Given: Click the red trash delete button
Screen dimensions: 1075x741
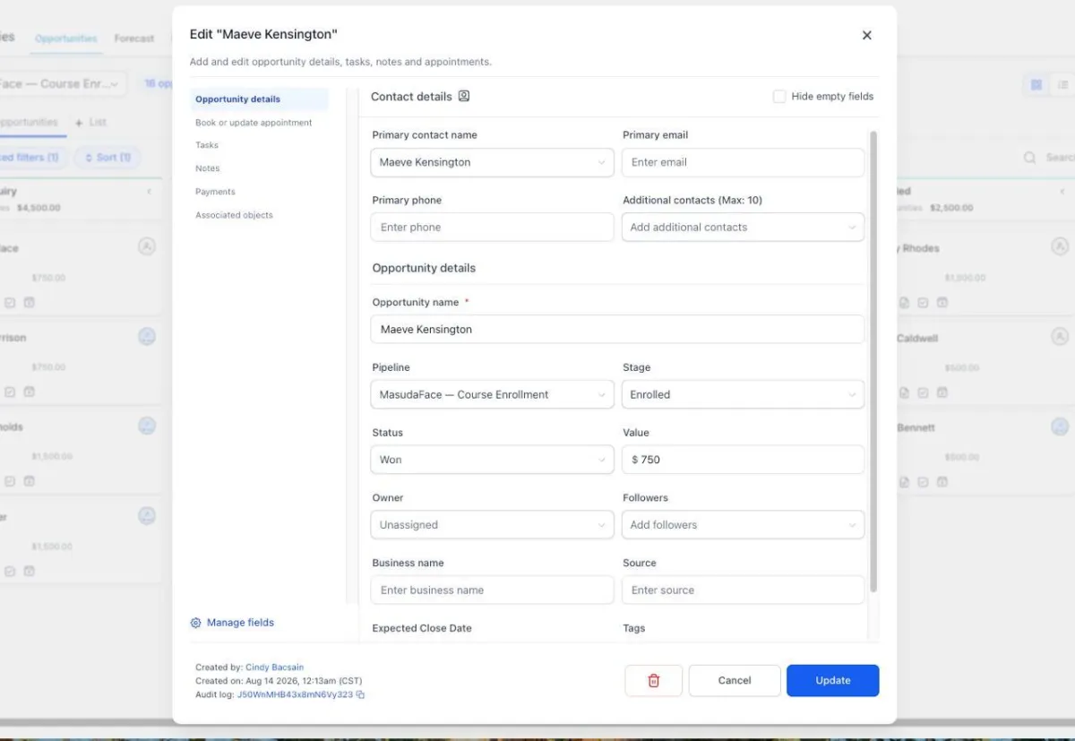Looking at the screenshot, I should pos(653,680).
